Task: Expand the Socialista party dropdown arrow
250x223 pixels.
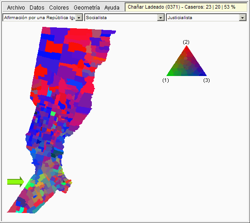Action: (161, 18)
